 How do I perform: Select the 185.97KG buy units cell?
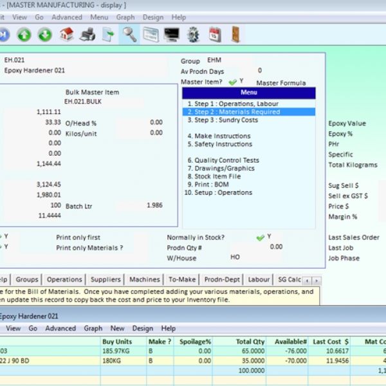coord(124,351)
